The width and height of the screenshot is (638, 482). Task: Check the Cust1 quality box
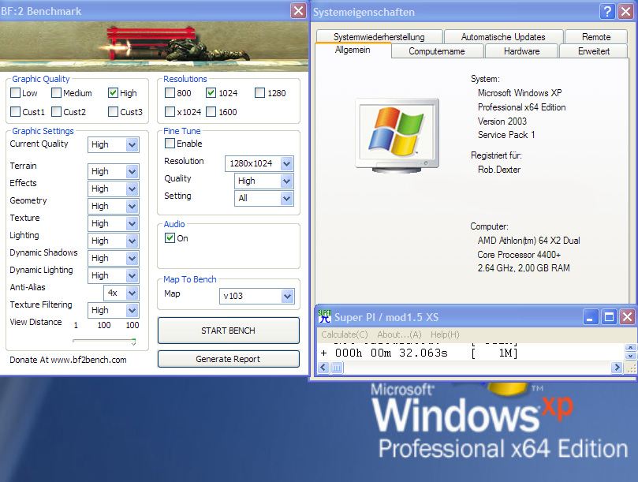coord(16,111)
